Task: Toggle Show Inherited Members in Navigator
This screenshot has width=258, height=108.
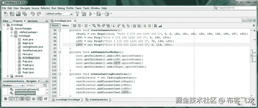Action: [6, 99]
